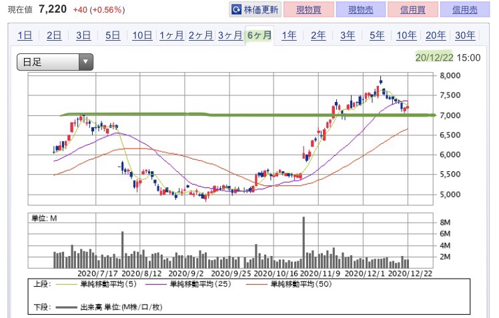This screenshot has width=499, height=318.
Task: Show the 1年 chart period
Action: pos(289,35)
